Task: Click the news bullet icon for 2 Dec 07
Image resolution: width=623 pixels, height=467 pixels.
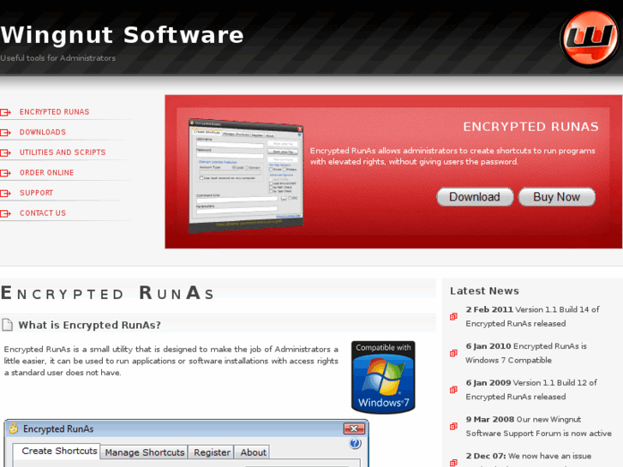Action: 453,463
